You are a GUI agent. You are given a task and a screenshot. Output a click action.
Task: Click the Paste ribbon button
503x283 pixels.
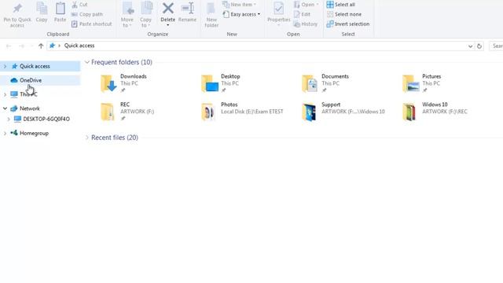60,13
